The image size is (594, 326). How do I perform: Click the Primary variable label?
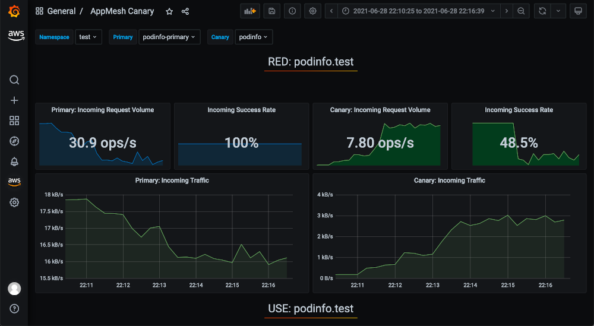pos(123,37)
